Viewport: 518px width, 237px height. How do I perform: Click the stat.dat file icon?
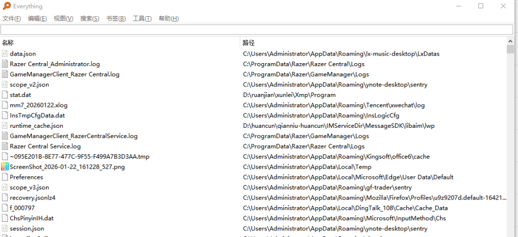pyautogui.click(x=5, y=95)
